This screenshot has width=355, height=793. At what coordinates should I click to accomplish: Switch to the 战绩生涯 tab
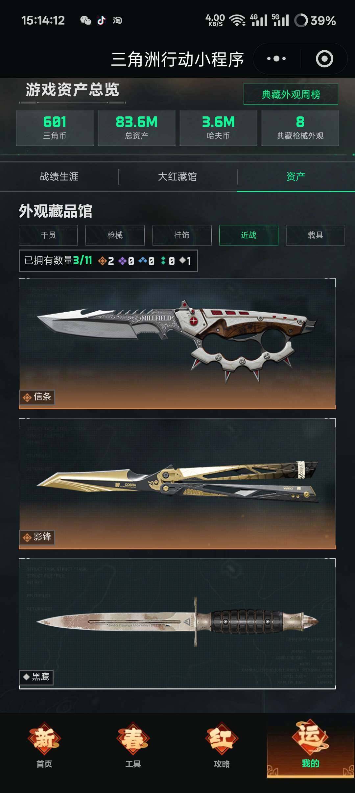(x=59, y=177)
